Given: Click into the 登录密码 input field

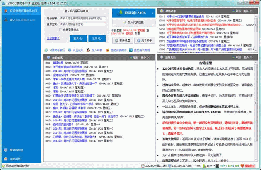Looking at the screenshot, I should point(82,24).
